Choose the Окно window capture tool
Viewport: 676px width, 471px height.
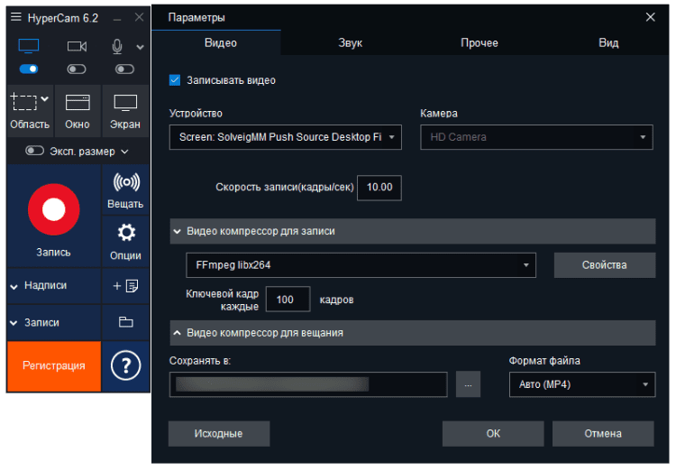[x=78, y=111]
